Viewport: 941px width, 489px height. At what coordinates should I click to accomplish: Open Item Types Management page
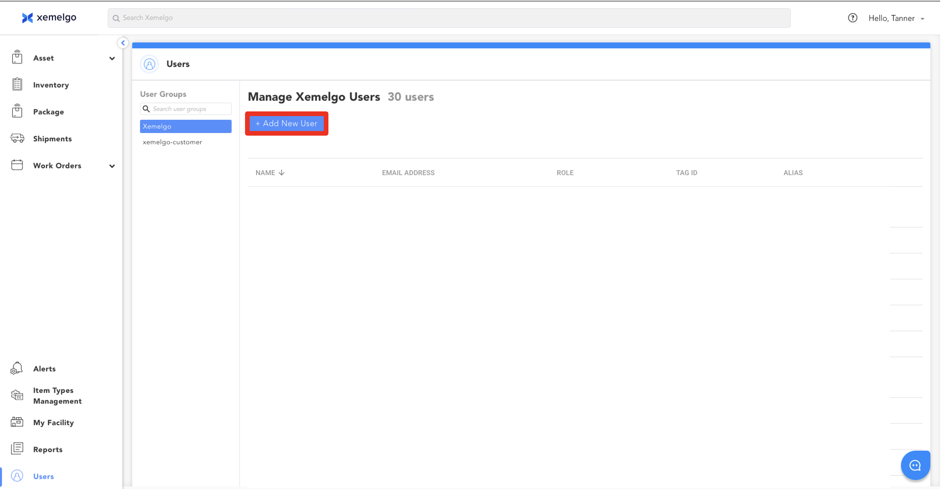[57, 395]
